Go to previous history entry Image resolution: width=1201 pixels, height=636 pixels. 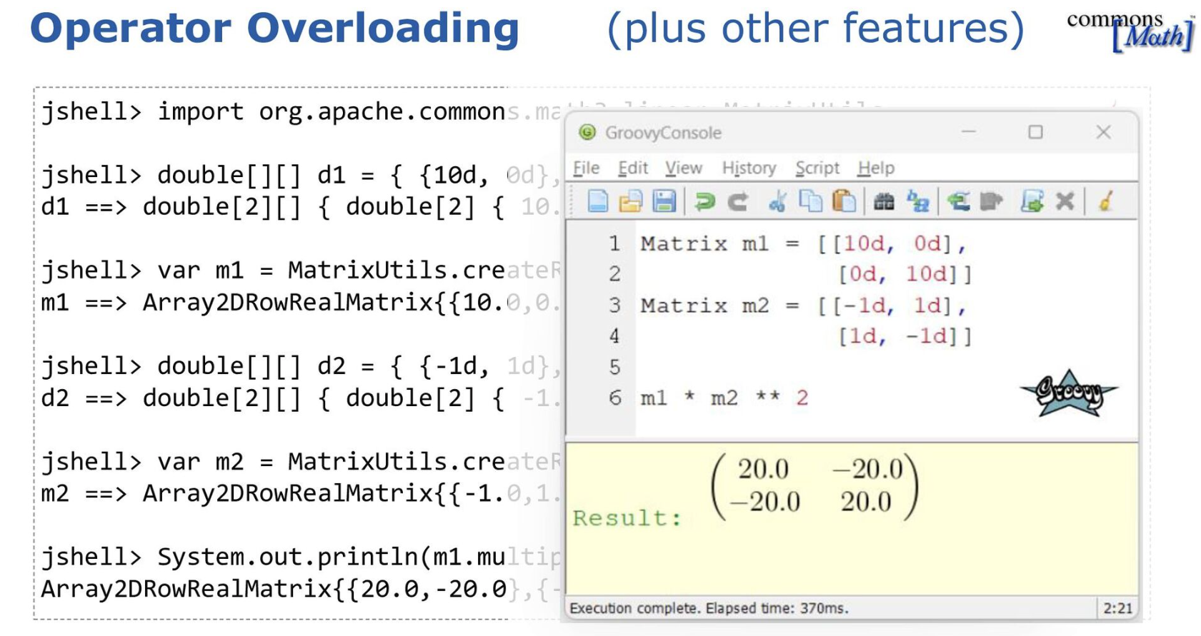958,202
